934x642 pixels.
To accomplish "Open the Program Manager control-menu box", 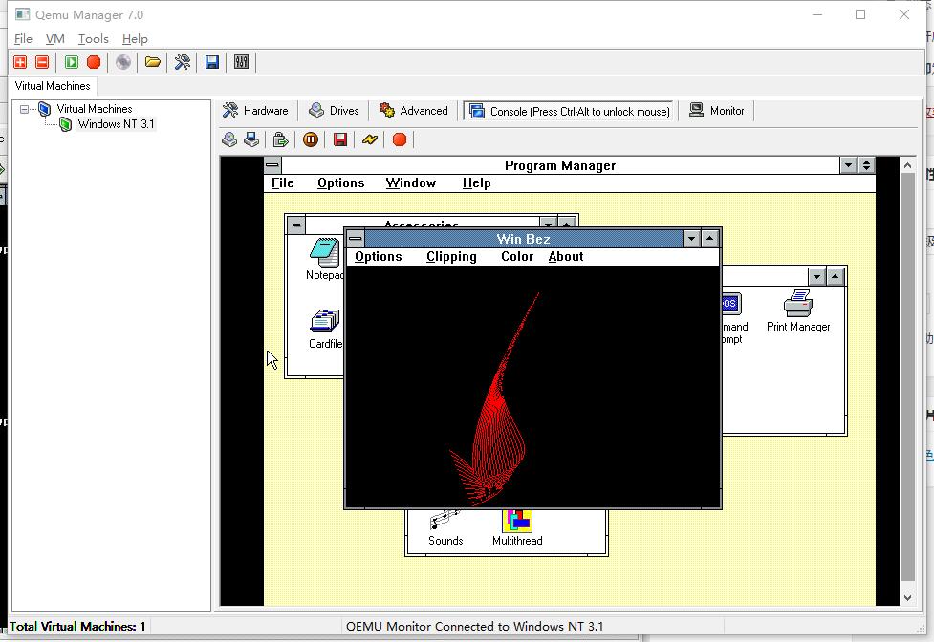I will (272, 165).
